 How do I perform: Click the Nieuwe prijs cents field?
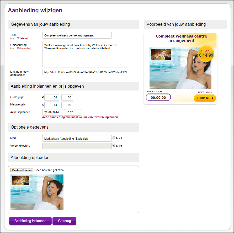coord(67,105)
